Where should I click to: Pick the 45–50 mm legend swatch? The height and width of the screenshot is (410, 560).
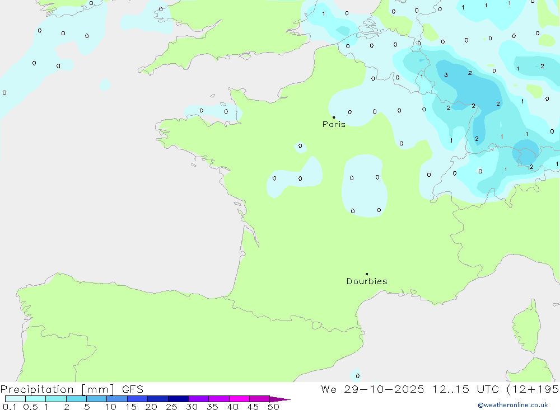click(x=260, y=399)
